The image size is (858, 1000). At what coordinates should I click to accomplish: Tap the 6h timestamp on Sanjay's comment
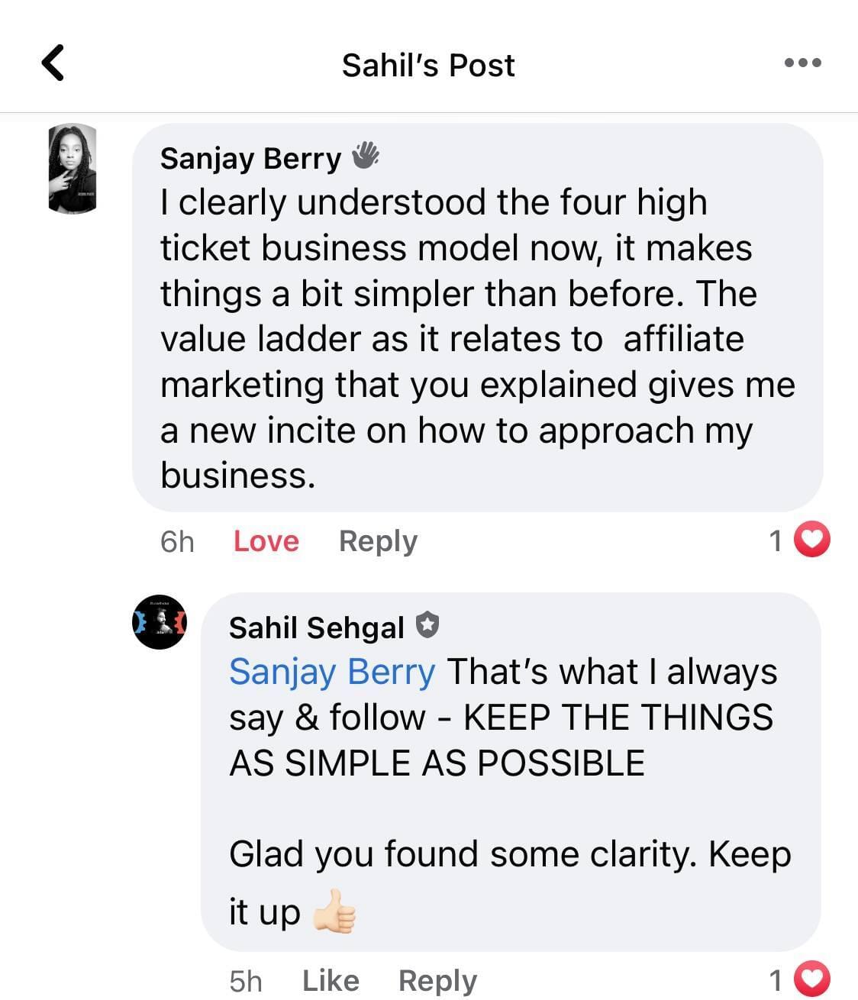(x=177, y=542)
